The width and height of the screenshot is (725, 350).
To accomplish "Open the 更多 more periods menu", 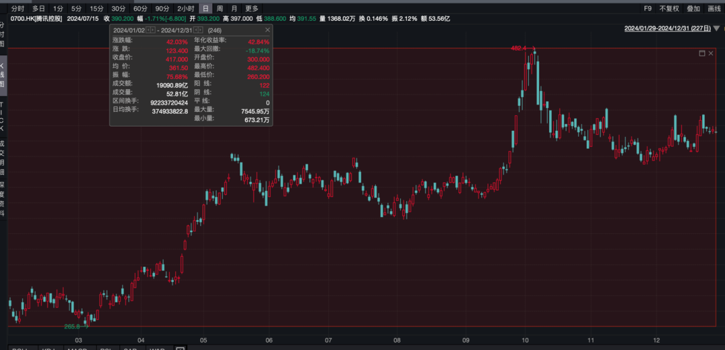I will tap(252, 9).
